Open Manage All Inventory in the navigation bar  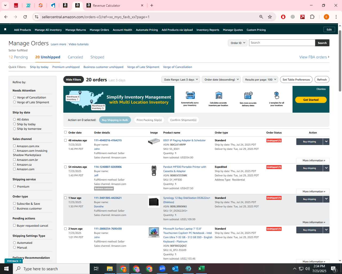[48, 30]
